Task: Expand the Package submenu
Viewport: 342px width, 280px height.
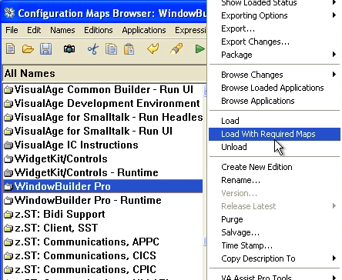Action: coord(274,55)
